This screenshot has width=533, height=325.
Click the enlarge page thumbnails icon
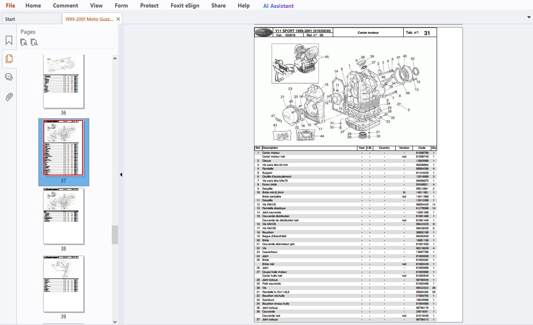tap(24, 42)
